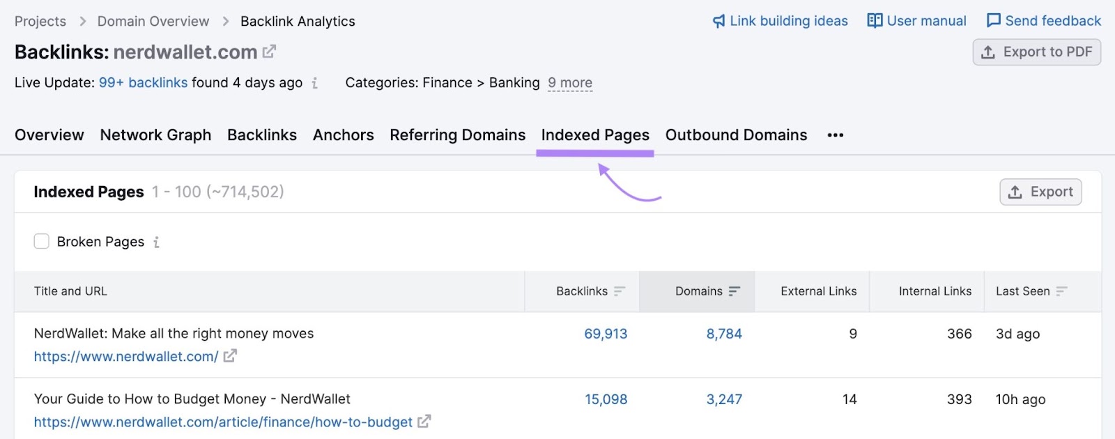
Task: Switch to the Referring Domains tab
Action: (x=457, y=135)
